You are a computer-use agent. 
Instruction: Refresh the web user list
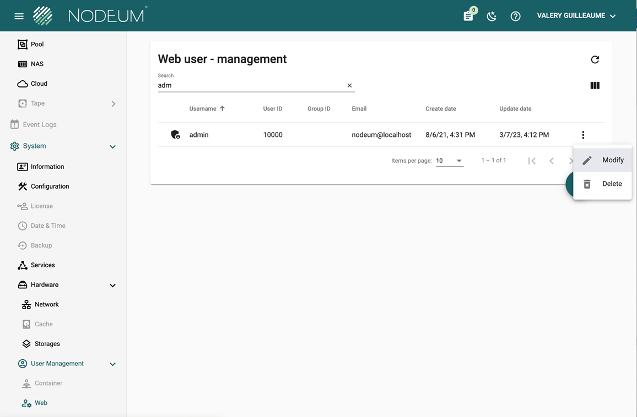click(x=595, y=59)
